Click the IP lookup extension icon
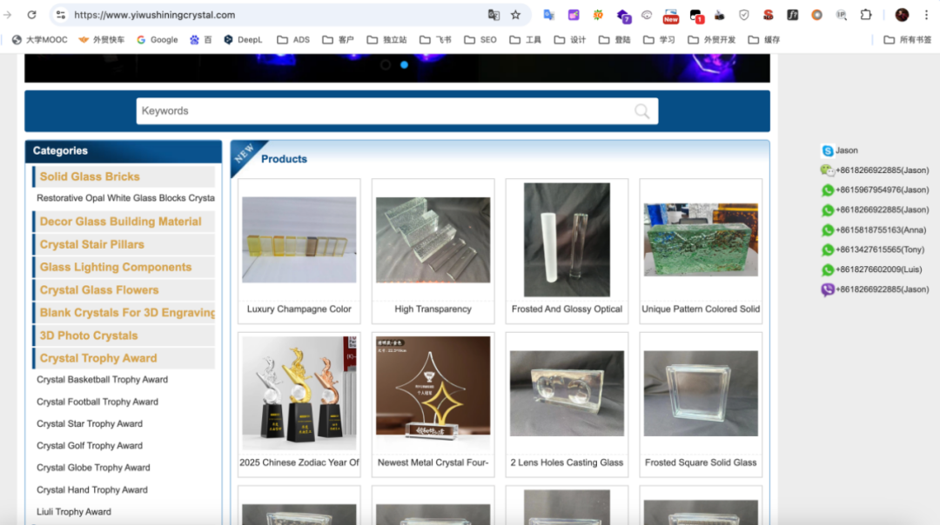This screenshot has height=525, width=940. 841,15
